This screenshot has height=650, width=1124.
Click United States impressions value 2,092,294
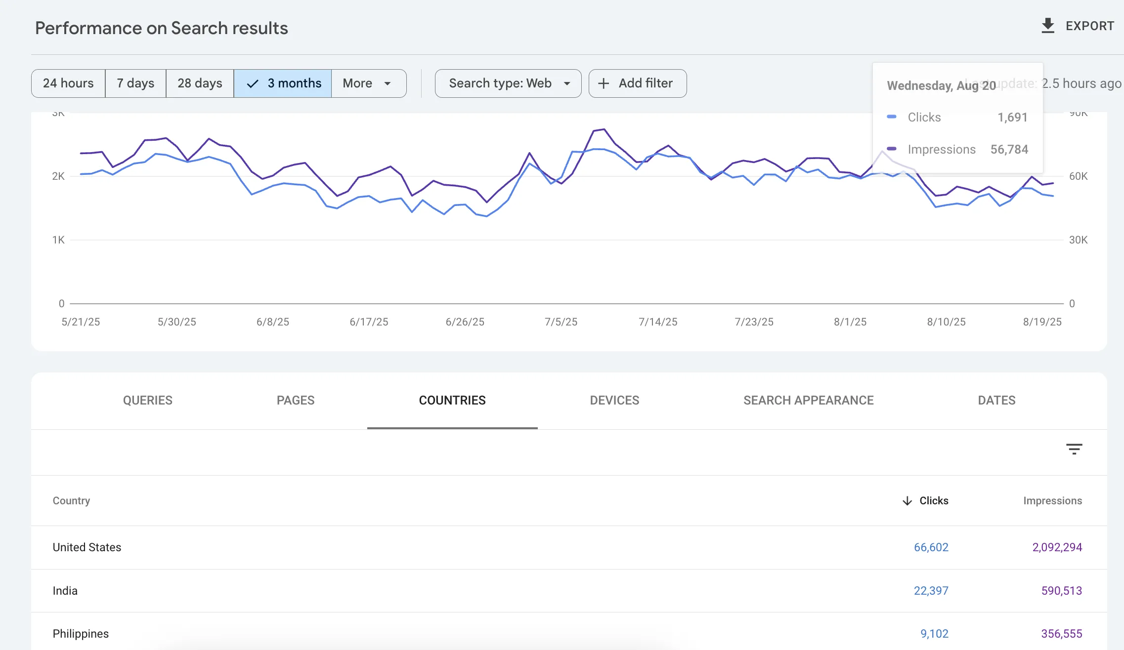pyautogui.click(x=1057, y=547)
